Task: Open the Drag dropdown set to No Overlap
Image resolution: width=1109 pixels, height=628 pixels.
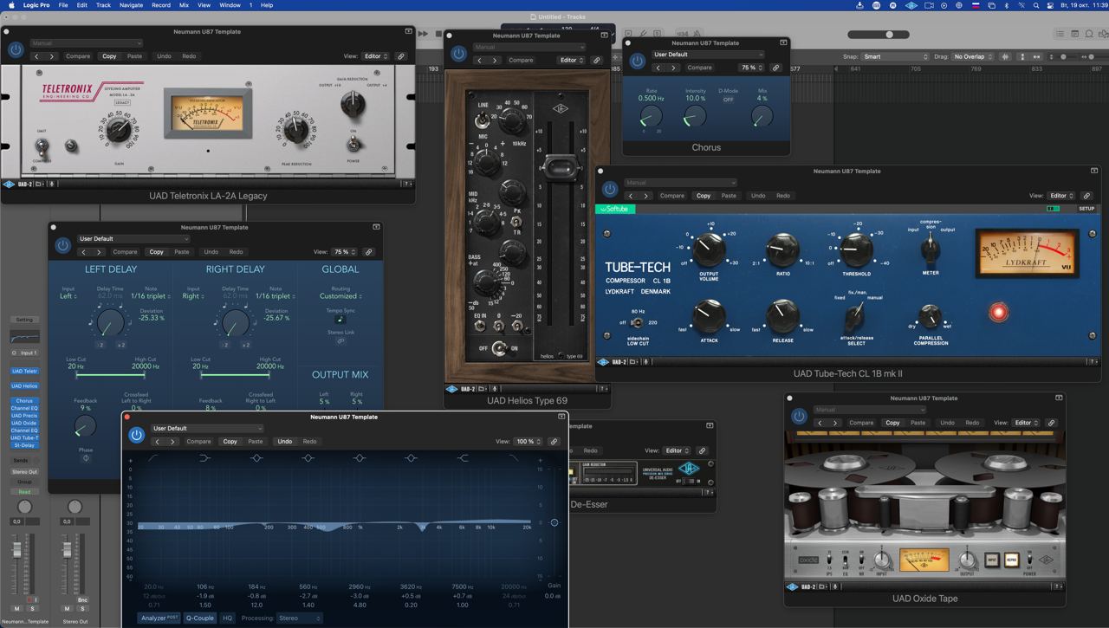Action: tap(975, 56)
